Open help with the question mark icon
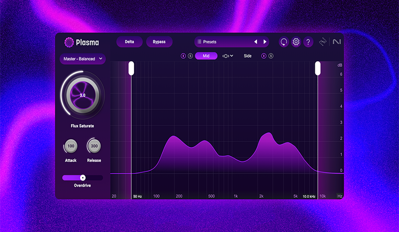The image size is (399, 232). tap(308, 42)
